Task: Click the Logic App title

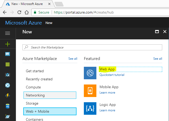Action: click(x=108, y=105)
